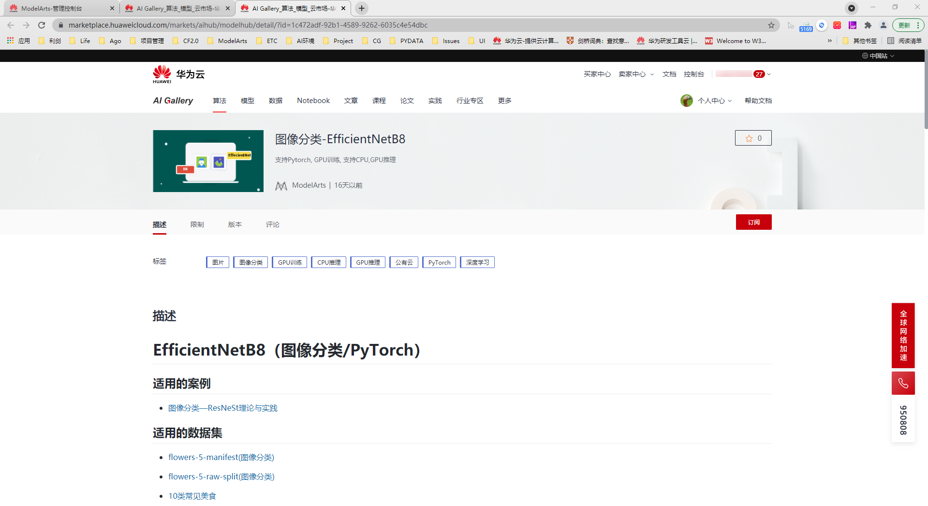Open the Notebook navigation item
Screen dimensions: 928x506
(x=313, y=101)
